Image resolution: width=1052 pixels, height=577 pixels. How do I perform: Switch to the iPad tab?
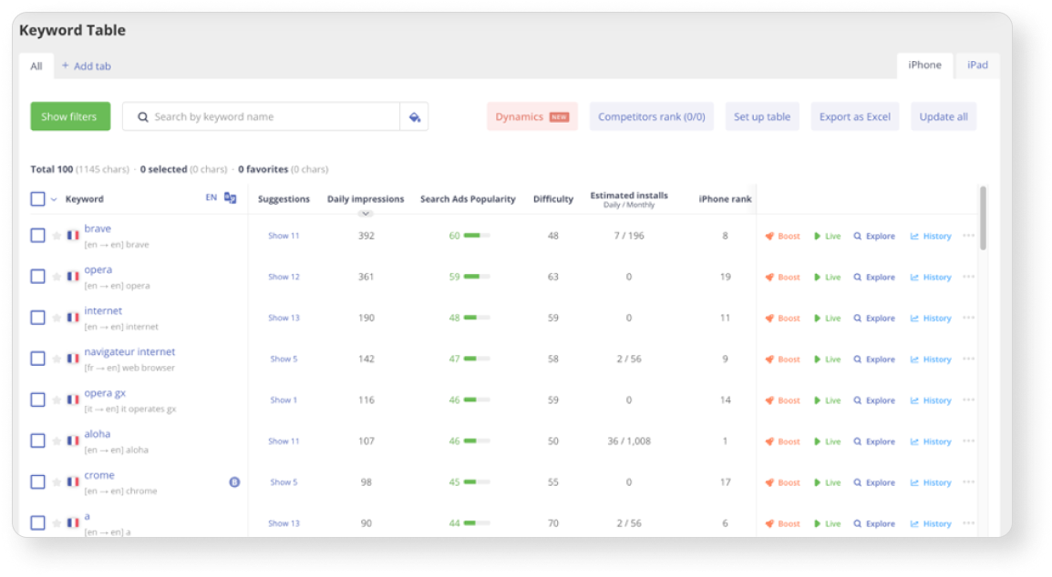point(977,65)
